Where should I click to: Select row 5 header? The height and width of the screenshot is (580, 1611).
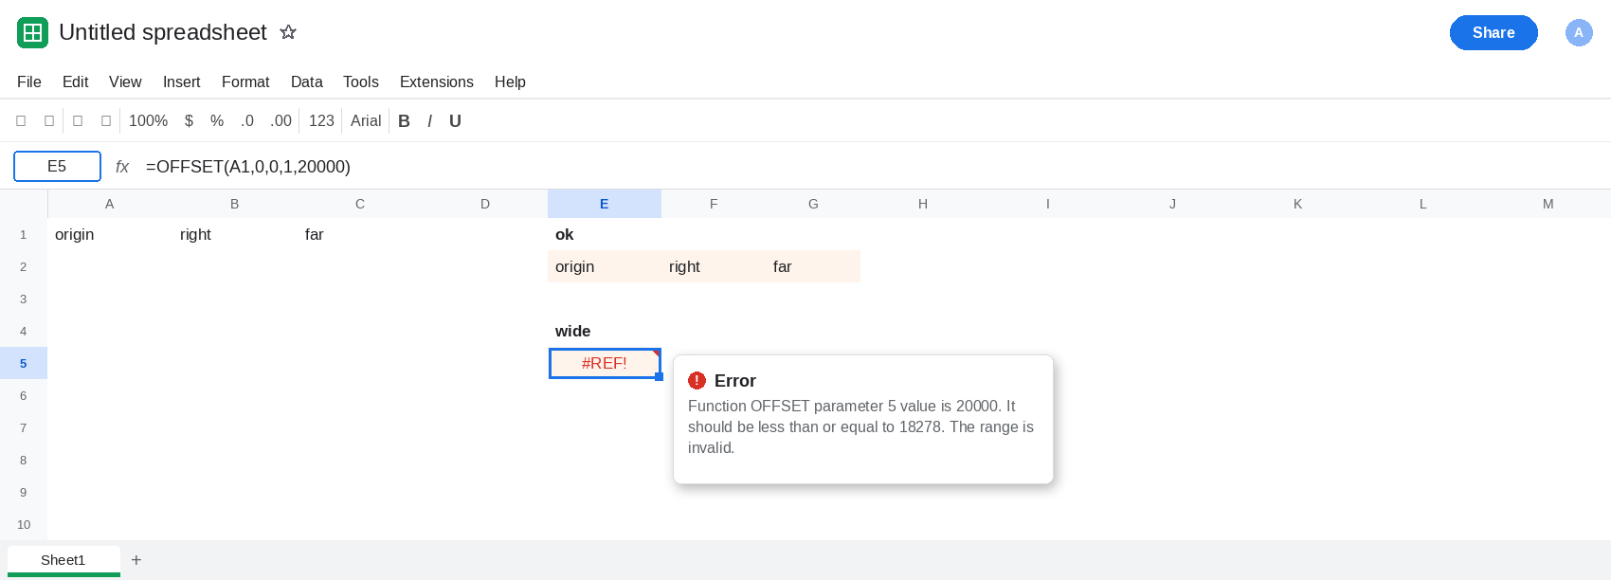click(x=24, y=363)
